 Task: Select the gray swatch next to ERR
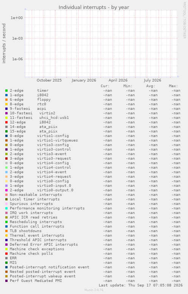[x=6, y=258]
